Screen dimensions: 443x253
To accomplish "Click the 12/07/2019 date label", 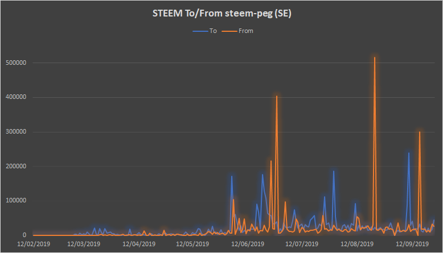I will [302, 244].
